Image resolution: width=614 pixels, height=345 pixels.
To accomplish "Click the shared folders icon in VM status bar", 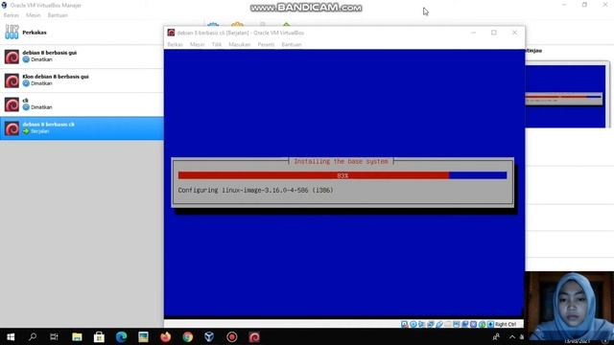I will [448, 324].
